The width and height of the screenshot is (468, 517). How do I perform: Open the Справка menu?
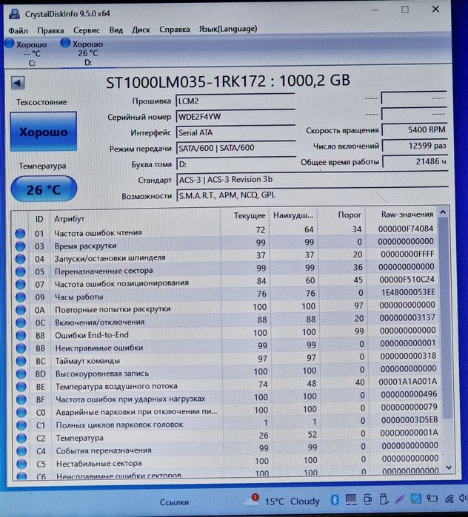point(175,30)
